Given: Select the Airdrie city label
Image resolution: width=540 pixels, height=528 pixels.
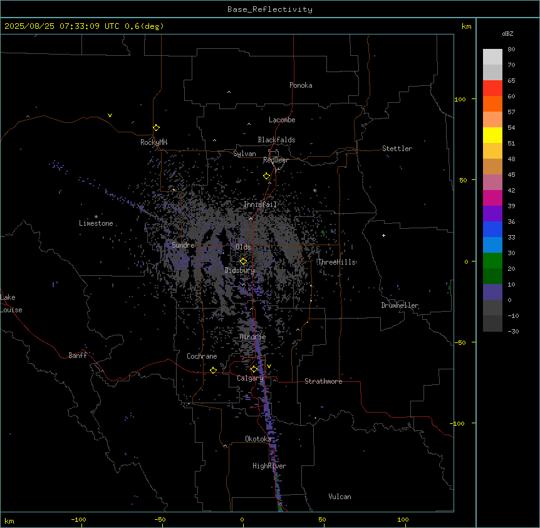Looking at the screenshot, I should [252, 337].
